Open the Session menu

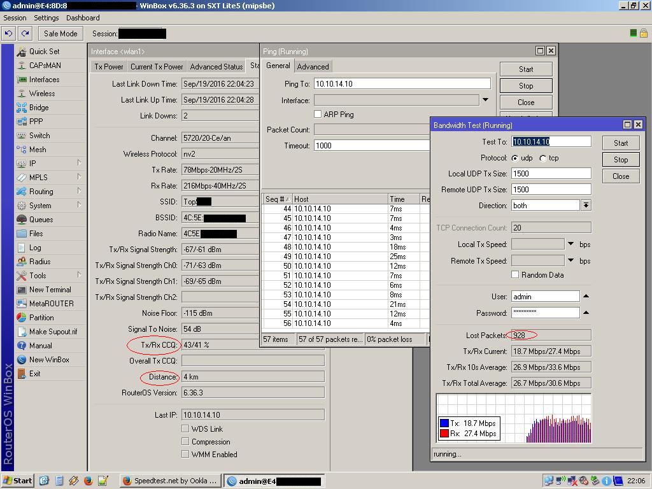(x=15, y=18)
